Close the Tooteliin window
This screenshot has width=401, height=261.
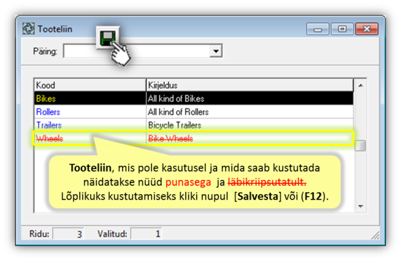366,29
